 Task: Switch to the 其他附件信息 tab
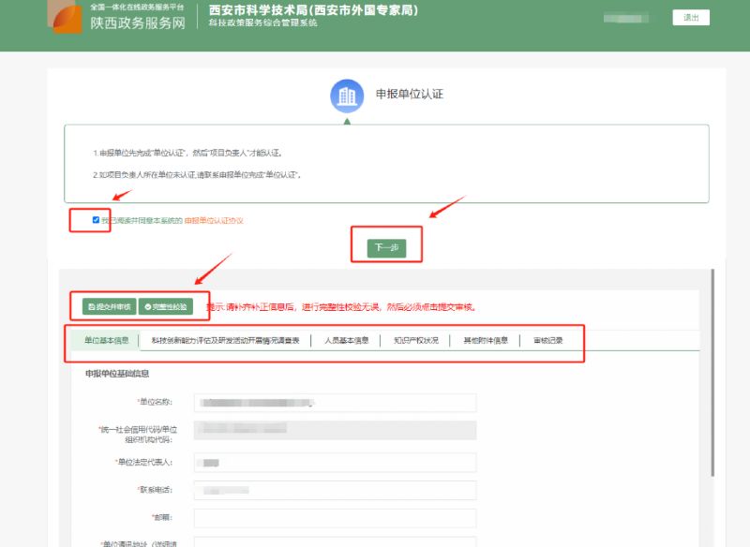(485, 341)
